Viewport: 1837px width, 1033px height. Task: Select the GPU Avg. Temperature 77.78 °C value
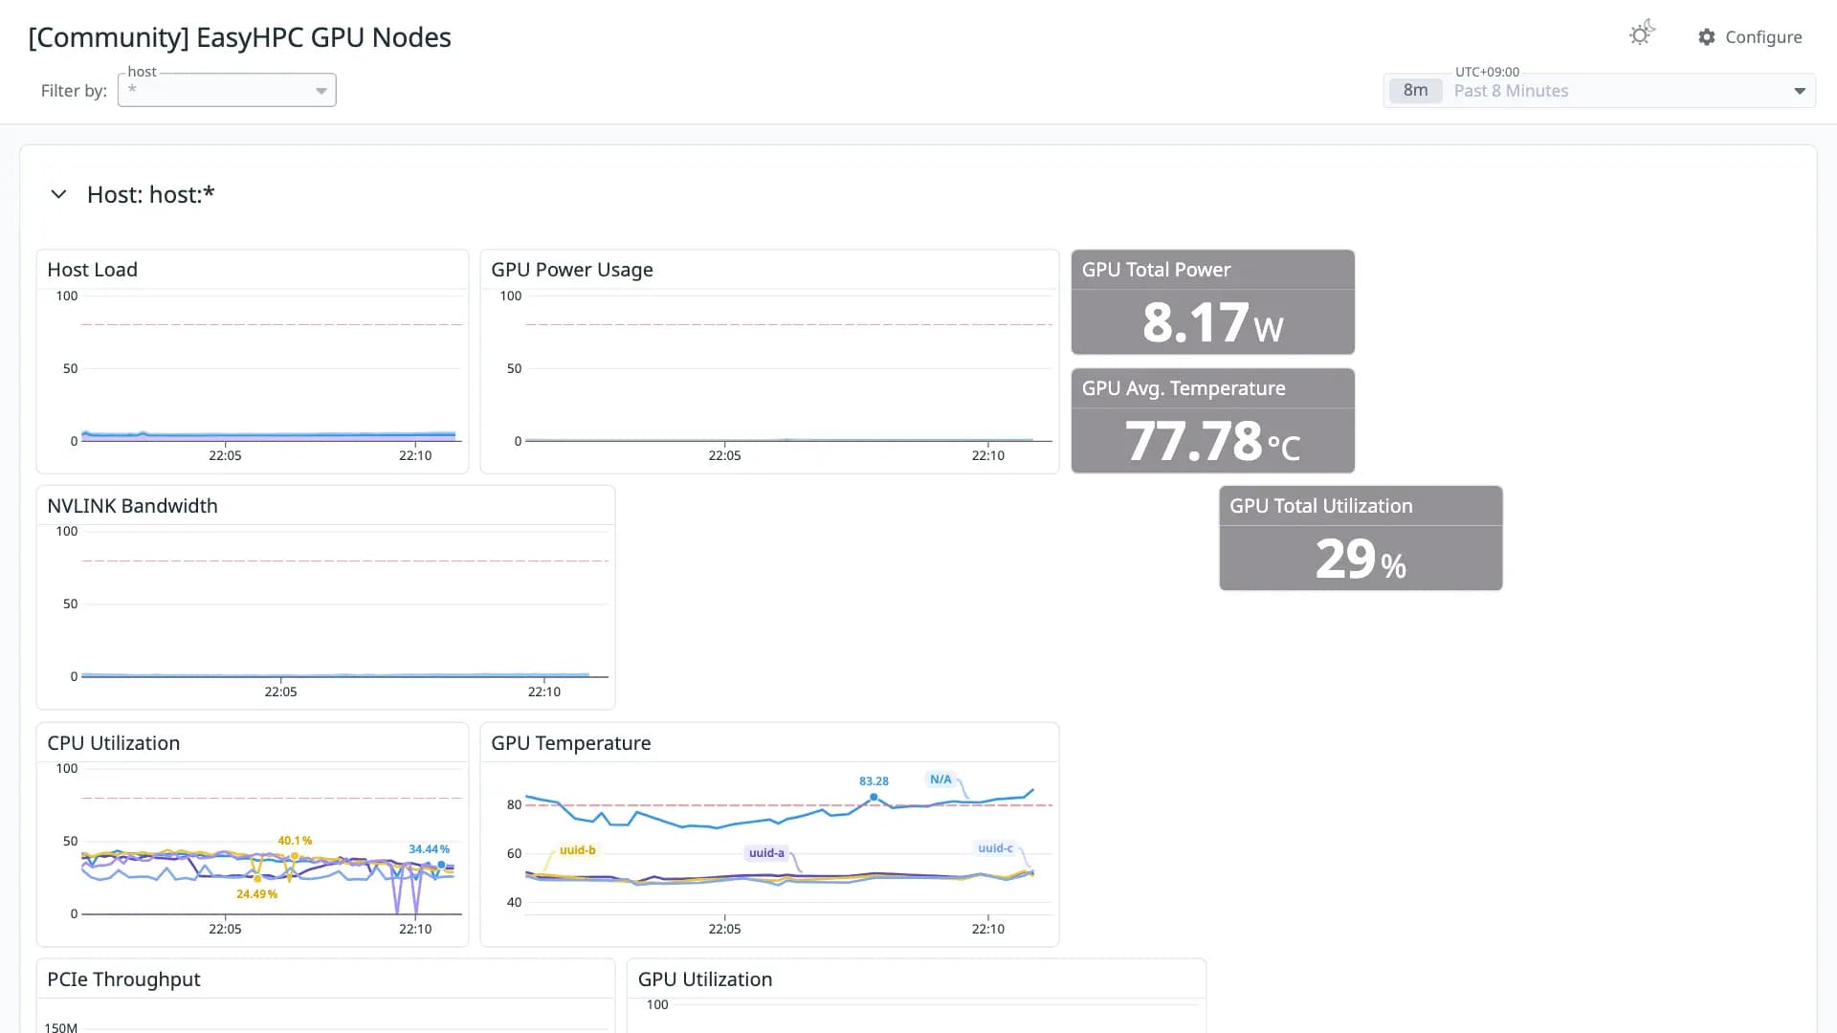(x=1212, y=441)
